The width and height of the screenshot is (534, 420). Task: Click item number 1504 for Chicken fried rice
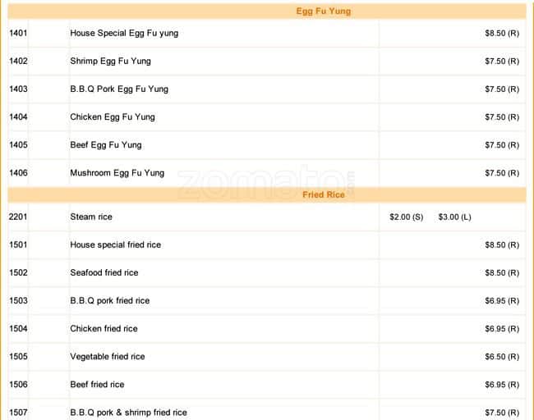tap(18, 329)
